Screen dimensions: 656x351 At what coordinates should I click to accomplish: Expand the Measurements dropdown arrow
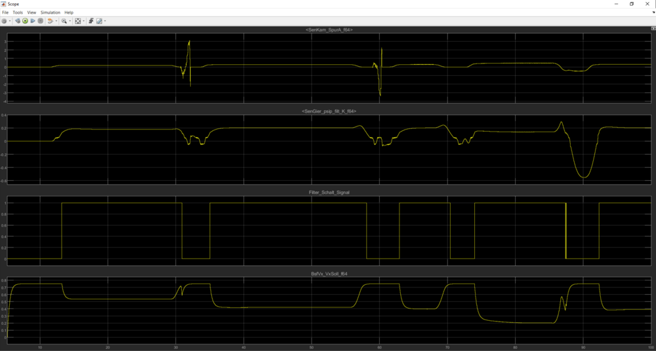click(105, 21)
